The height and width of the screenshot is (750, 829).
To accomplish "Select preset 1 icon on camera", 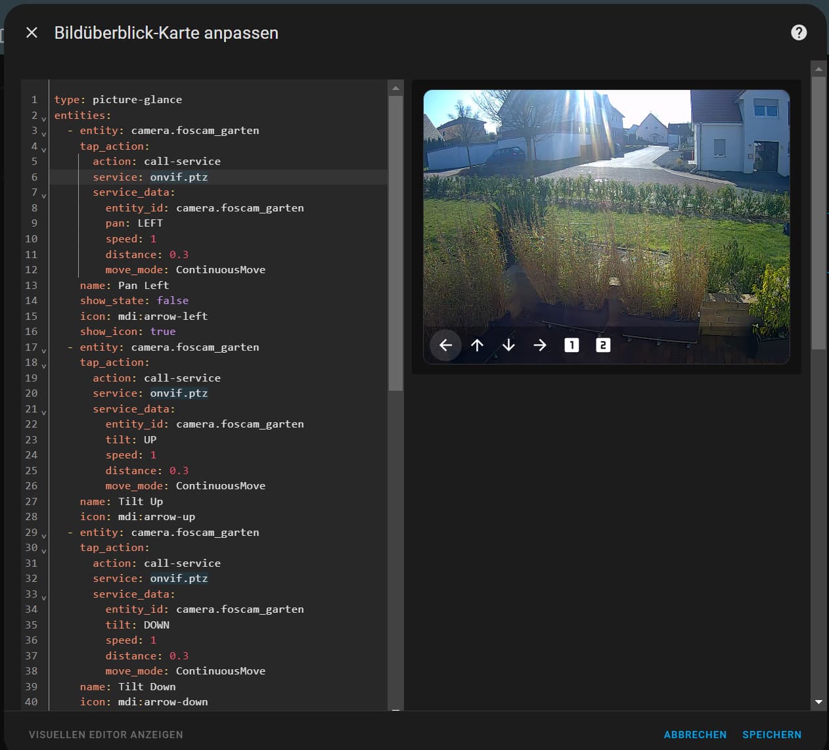I will pos(571,345).
